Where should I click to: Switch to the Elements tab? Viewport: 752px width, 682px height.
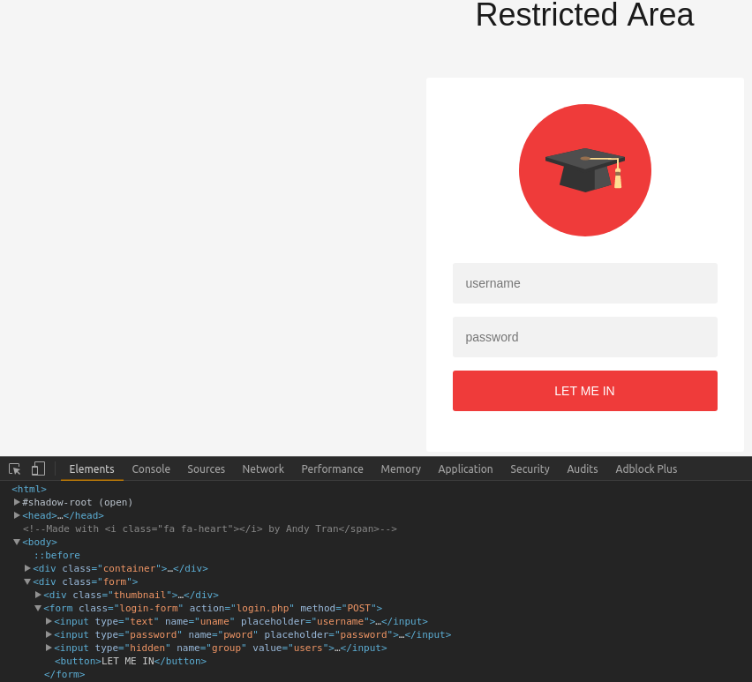(x=92, y=469)
